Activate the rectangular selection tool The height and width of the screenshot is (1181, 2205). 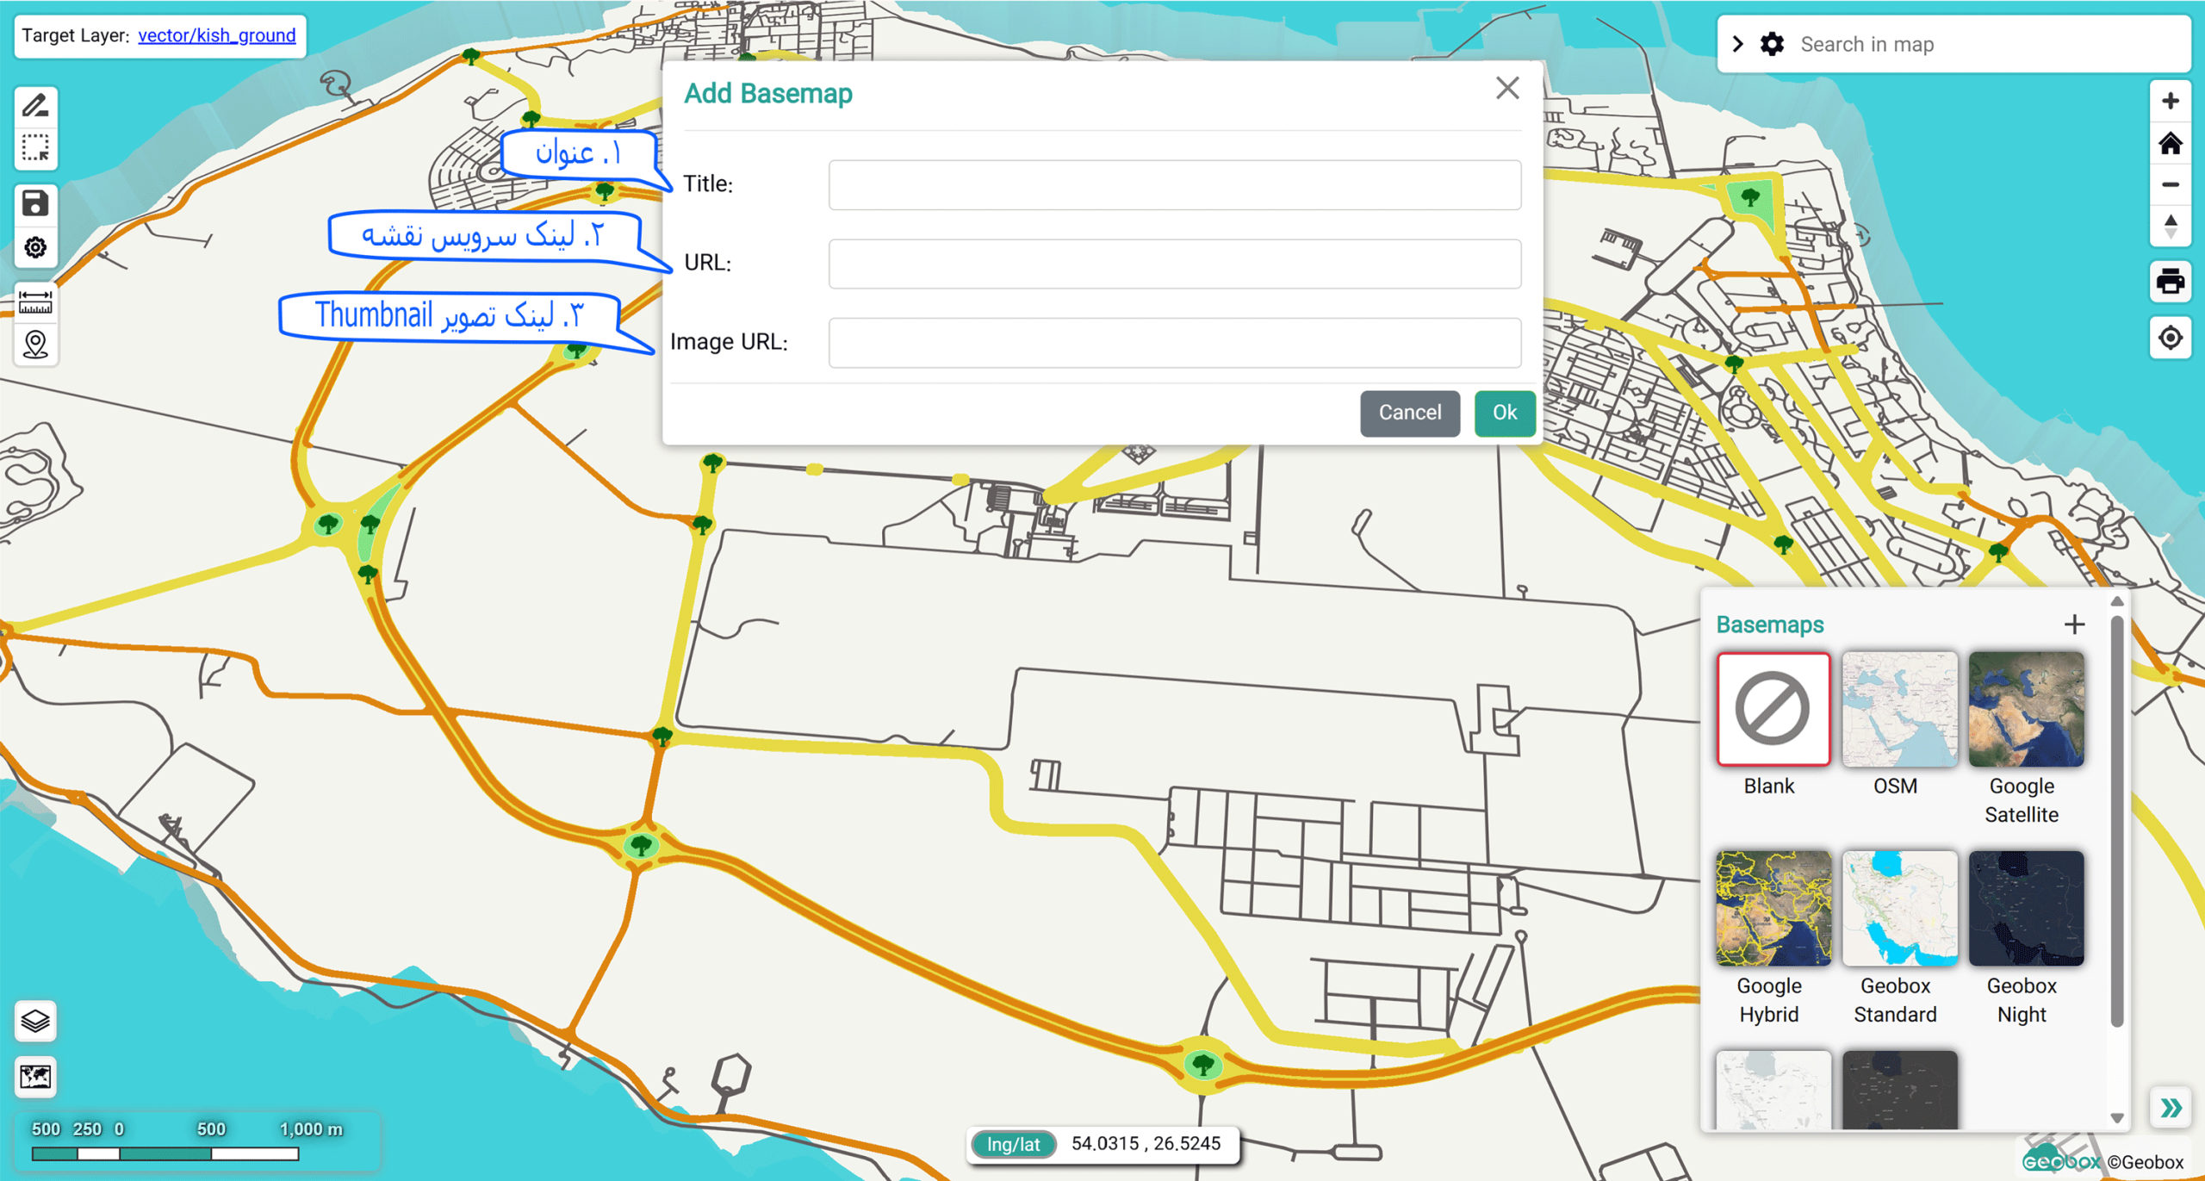(35, 148)
